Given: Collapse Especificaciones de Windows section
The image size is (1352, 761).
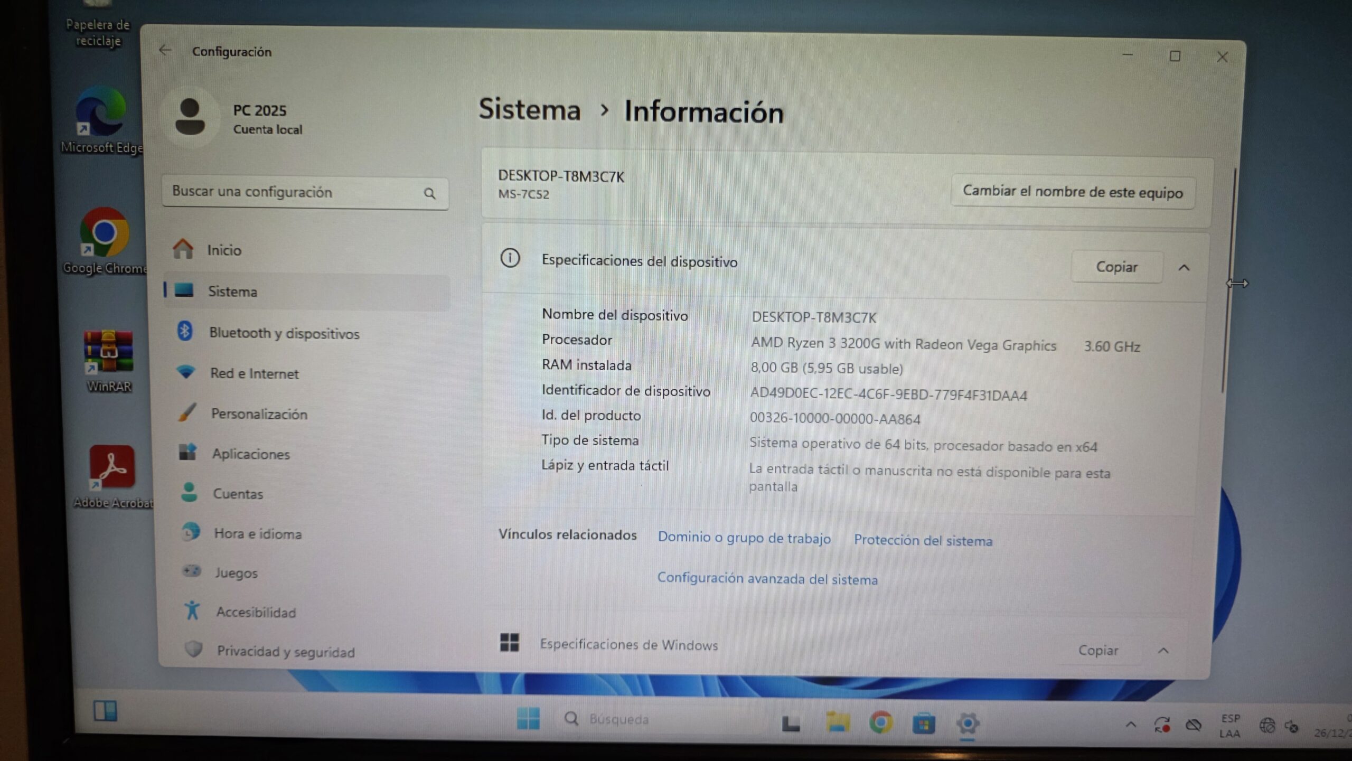Looking at the screenshot, I should click(x=1163, y=651).
